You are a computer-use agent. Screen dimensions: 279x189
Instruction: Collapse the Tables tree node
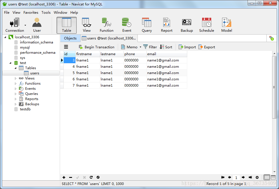pyautogui.click(x=15, y=68)
